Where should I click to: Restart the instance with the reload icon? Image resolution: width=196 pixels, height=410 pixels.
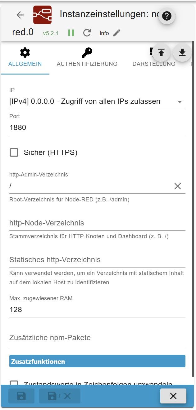click(87, 33)
